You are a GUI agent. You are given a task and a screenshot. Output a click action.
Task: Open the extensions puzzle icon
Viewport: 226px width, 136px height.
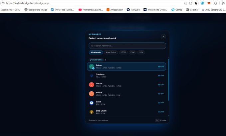click(216, 3)
